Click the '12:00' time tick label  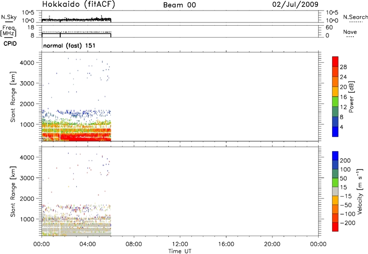click(180, 244)
